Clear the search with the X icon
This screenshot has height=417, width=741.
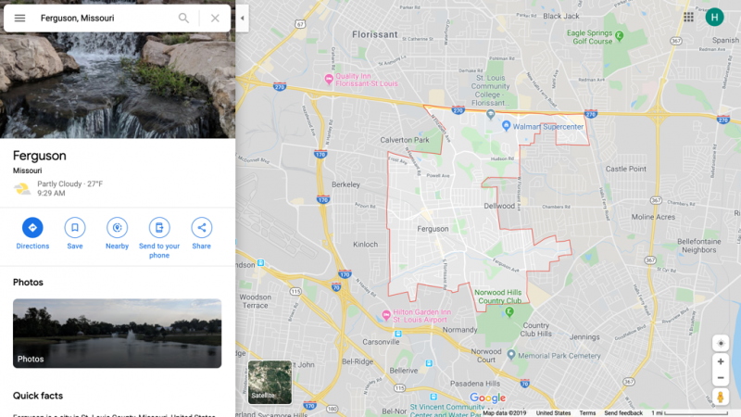click(x=215, y=18)
